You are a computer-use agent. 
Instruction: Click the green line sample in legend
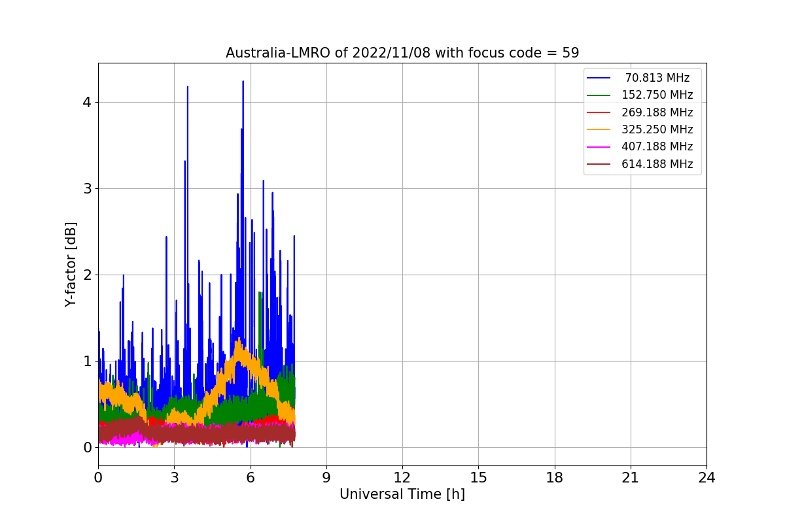click(x=599, y=95)
